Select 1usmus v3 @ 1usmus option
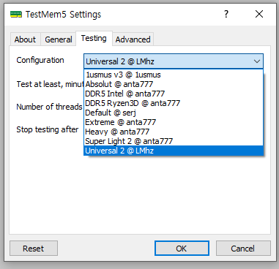Screen dimensions: 279x269 click(x=174, y=75)
